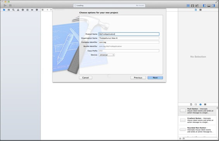Screen dimensions: 219x141
Task: Show the File Template library
Action: coord(191,105)
